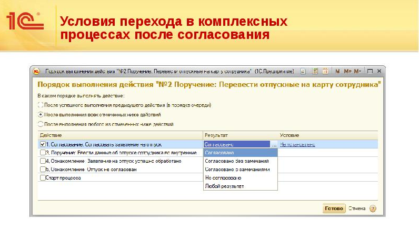The height and width of the screenshot is (238, 419).
Task: Click 'Отмена' to cancel the dialog
Action: pos(356,209)
